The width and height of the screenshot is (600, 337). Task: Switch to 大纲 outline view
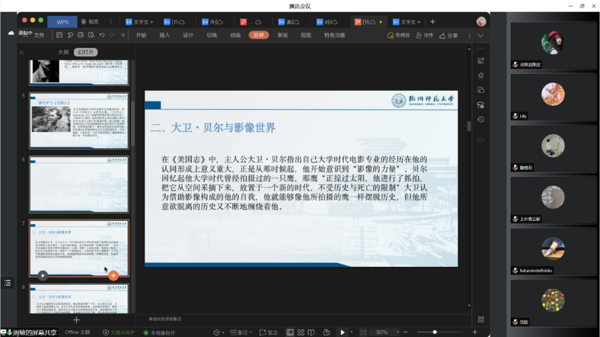[64, 52]
